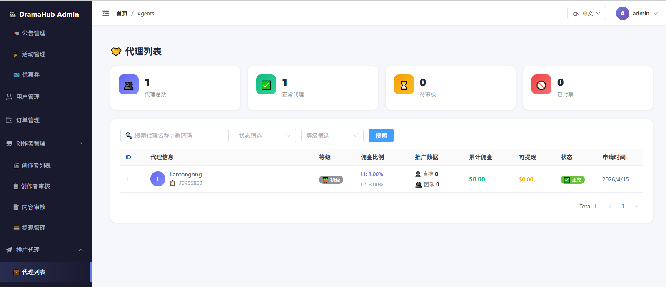
Task: Open the 状态筛选 status filter dropdown
Action: point(265,136)
